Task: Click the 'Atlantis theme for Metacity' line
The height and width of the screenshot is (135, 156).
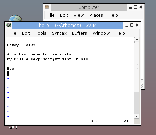Action: [39, 54]
